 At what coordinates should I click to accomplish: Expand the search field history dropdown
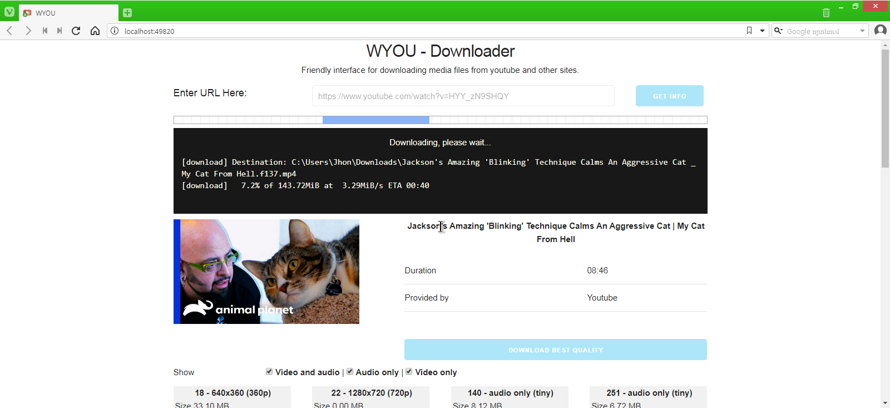click(x=862, y=31)
